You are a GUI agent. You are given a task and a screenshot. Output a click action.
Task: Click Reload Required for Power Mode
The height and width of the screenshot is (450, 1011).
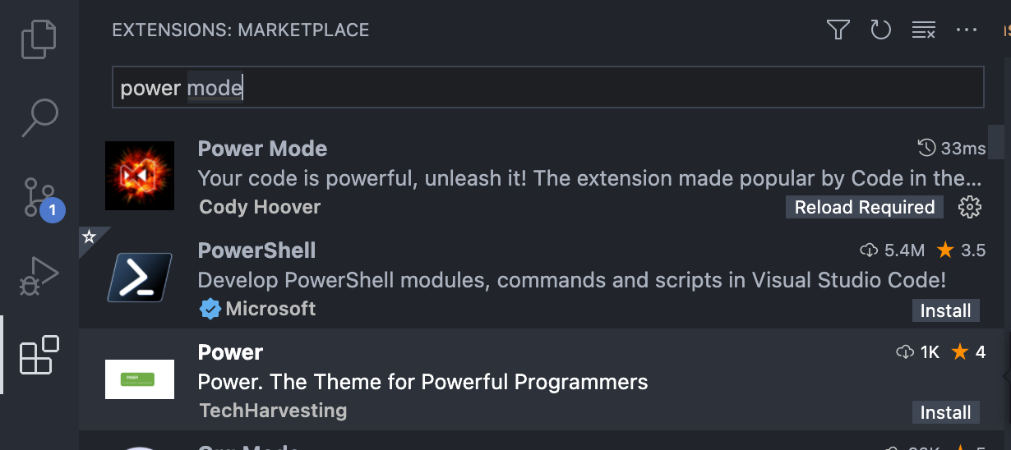(x=864, y=208)
